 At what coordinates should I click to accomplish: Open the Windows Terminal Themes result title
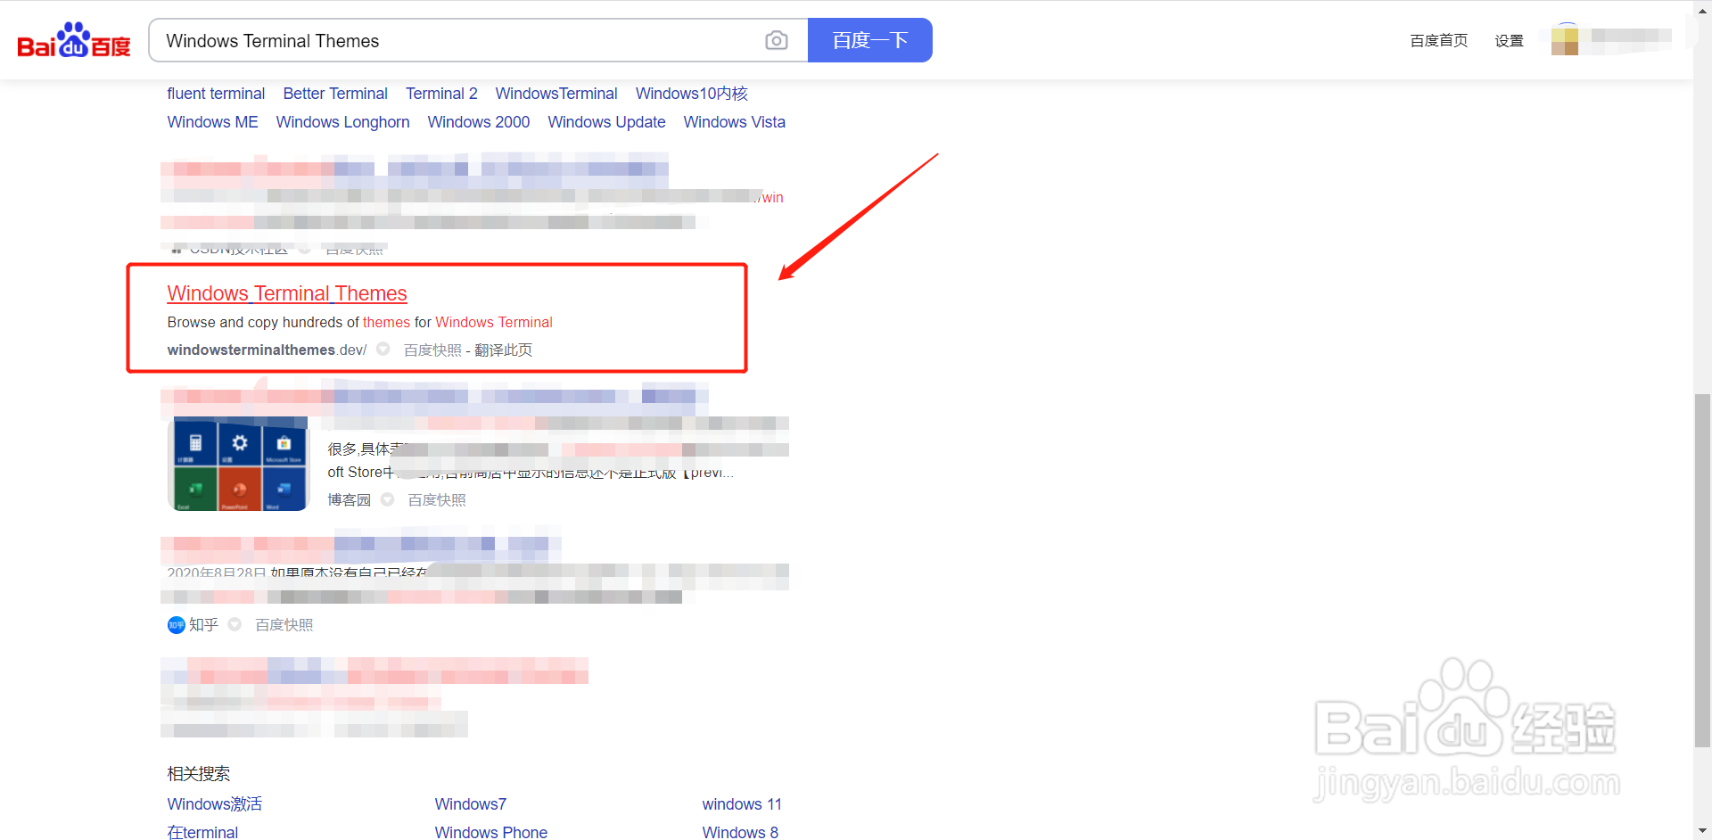click(287, 293)
